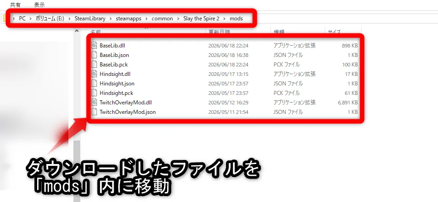Expand chevron between steamapps and common
The image size is (438, 202).
[x=147, y=19]
